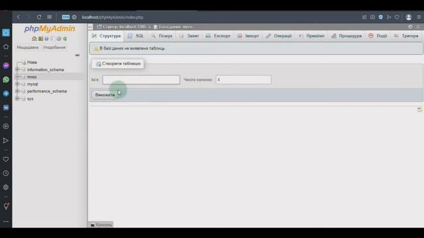Screen dimensions: 424x238
Task: Expand the sys database node
Action: (17, 99)
